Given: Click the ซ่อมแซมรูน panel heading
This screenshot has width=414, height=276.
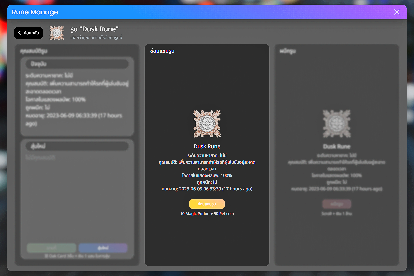Looking at the screenshot, I should point(162,51).
